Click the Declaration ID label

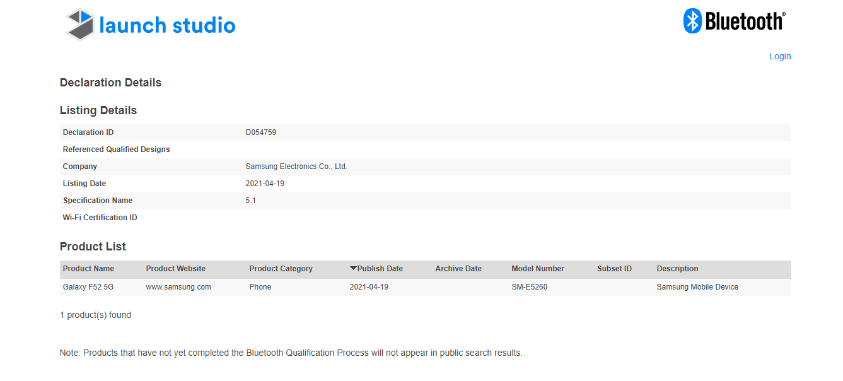(x=88, y=132)
